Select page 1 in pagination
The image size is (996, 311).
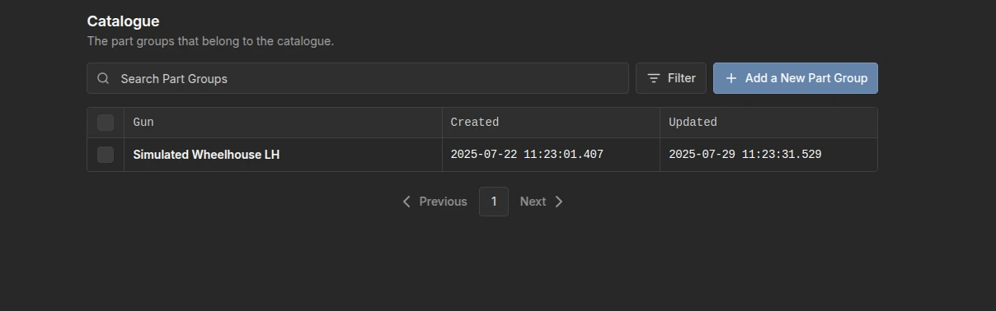494,202
